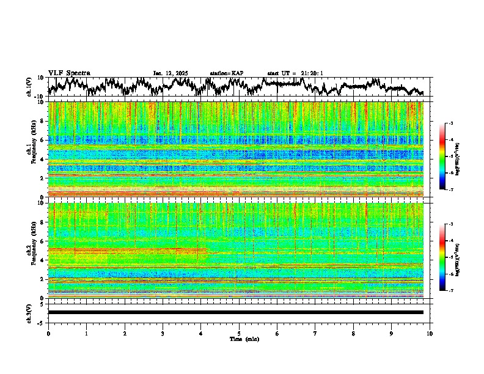The width and height of the screenshot is (484, 374).
Task: Click the ch.1 spectrogram panel
Action: tap(236, 149)
